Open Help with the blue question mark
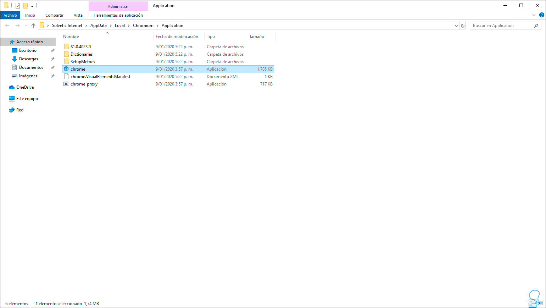Image resolution: width=546 pixels, height=308 pixels. point(541,15)
